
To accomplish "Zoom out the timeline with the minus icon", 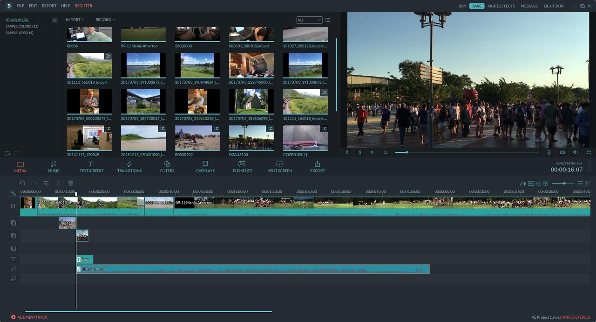I will click(x=539, y=184).
